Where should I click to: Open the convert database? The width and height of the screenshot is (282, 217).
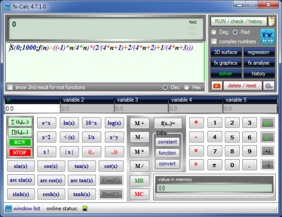(x=168, y=164)
